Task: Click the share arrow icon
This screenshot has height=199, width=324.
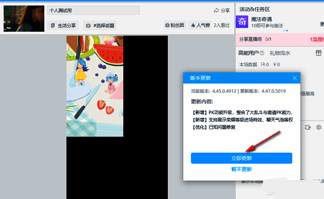Action: point(216,10)
